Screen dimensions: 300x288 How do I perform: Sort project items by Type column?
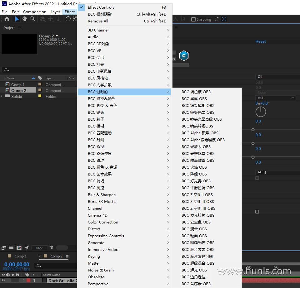pyautogui.click(x=48, y=78)
